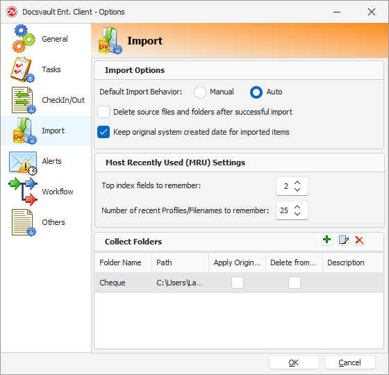Click the Folder Name column header
Viewport: 389px width, 375px height.
coord(124,262)
